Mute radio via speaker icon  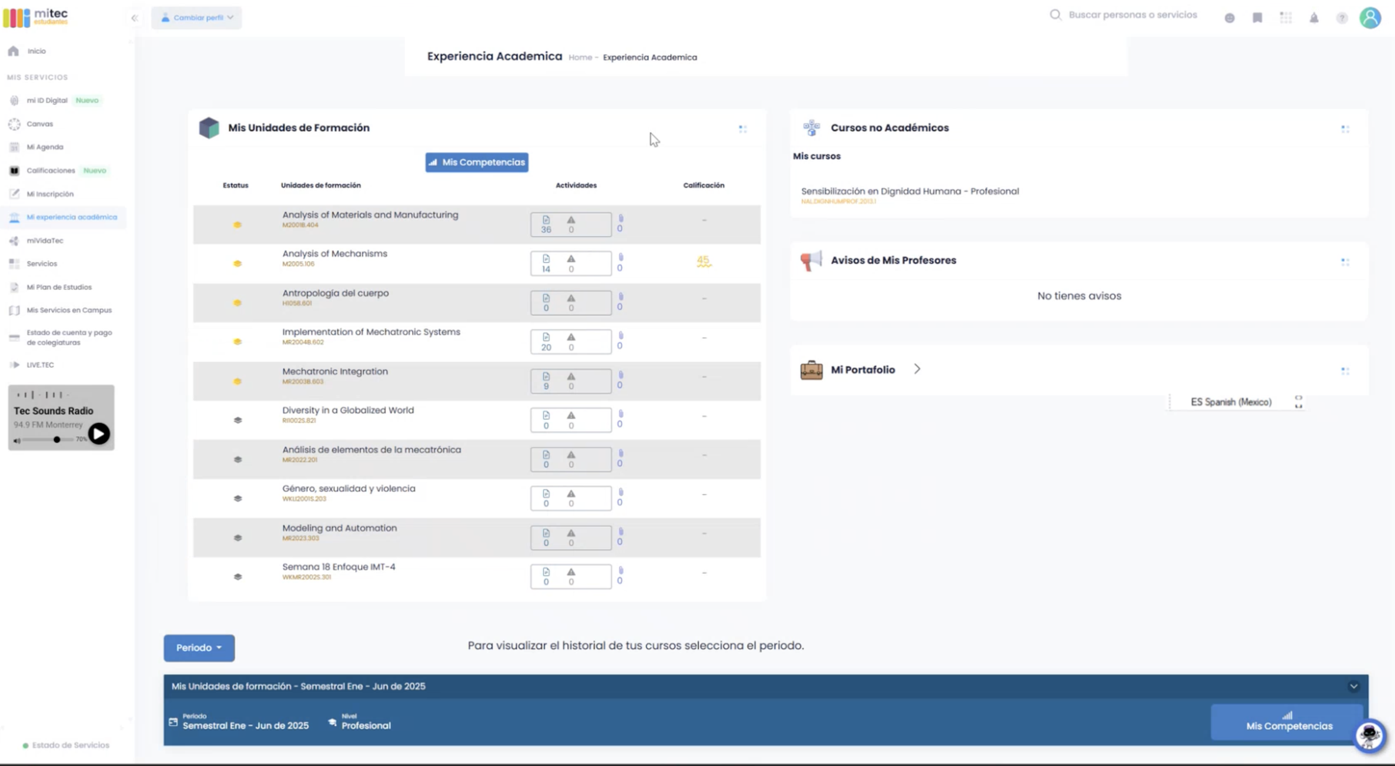coord(17,440)
